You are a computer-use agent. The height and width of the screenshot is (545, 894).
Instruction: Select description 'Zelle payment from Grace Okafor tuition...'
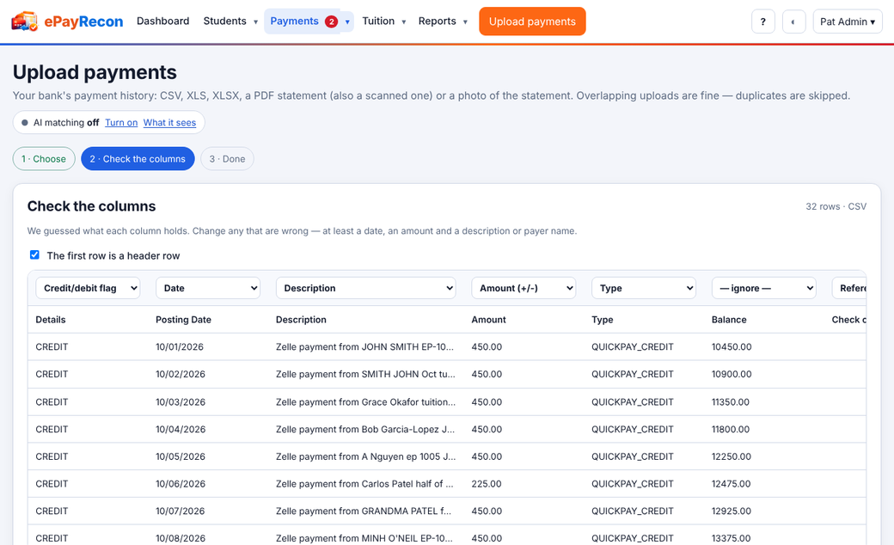(x=365, y=402)
